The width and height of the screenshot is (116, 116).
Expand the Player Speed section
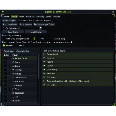[x=78, y=54]
